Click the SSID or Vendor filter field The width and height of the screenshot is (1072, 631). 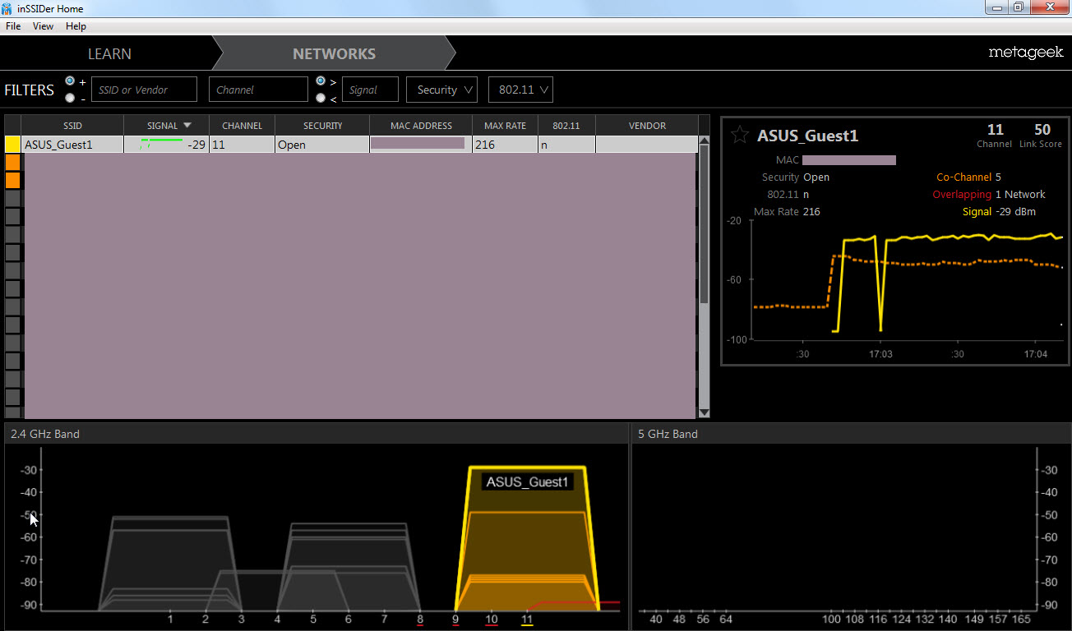pyautogui.click(x=144, y=90)
